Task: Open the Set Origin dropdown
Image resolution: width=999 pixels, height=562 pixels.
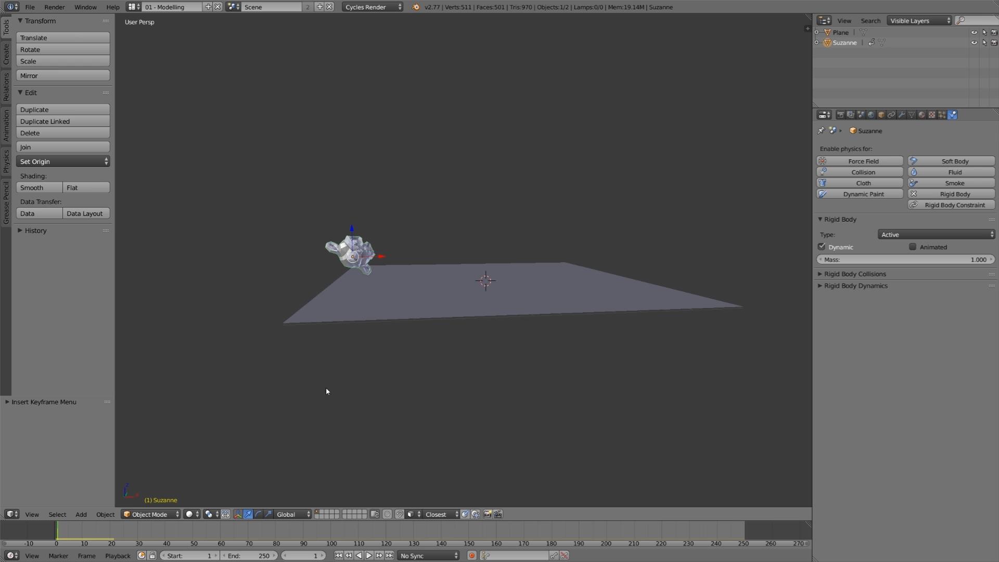Action: [63, 162]
